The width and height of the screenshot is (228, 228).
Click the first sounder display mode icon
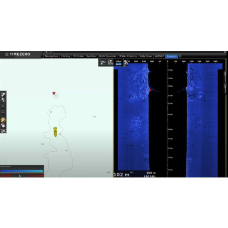[x=103, y=62]
